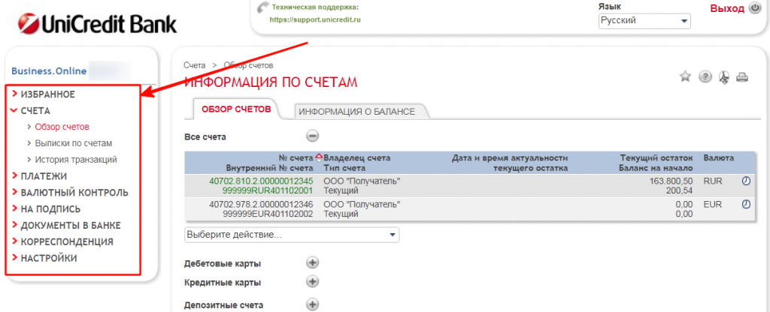Image resolution: width=770 pixels, height=312 pixels.
Task: Open История транзакций
Action: coord(76,160)
